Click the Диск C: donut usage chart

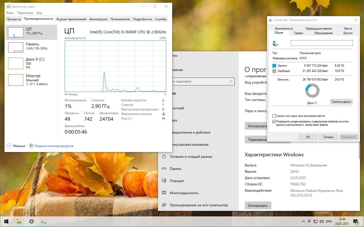point(312,91)
